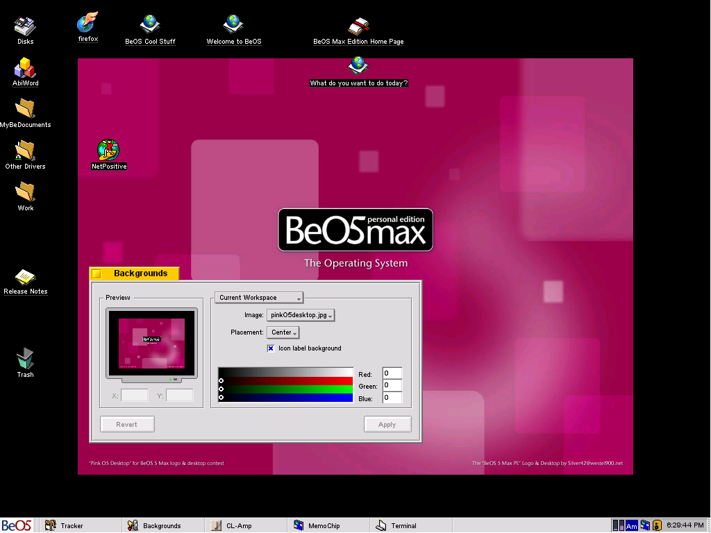Focus the Green value input field
The height and width of the screenshot is (533, 711).
click(392, 386)
